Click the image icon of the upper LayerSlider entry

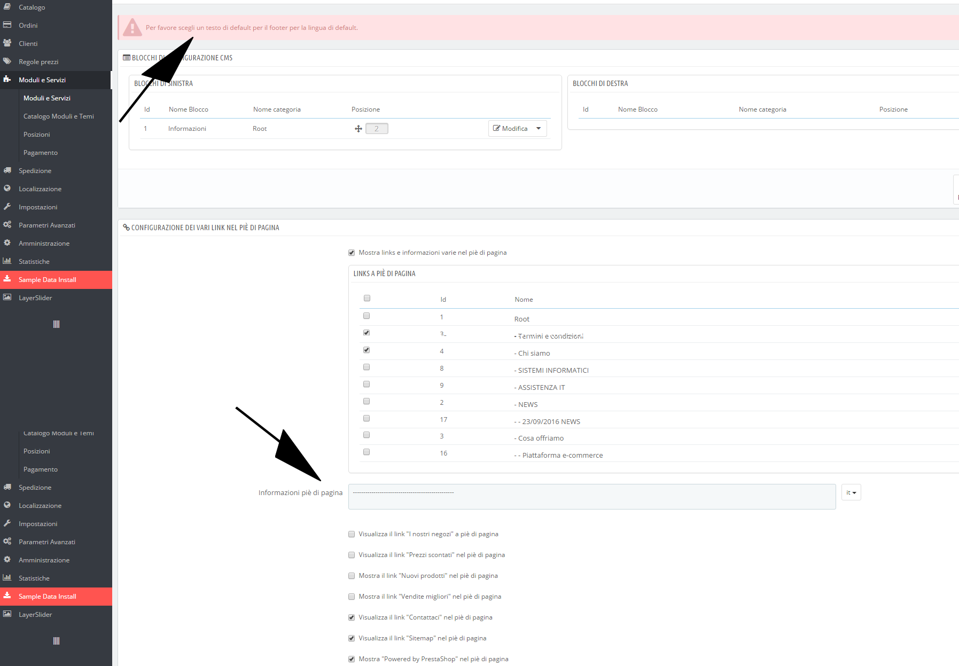coord(7,297)
